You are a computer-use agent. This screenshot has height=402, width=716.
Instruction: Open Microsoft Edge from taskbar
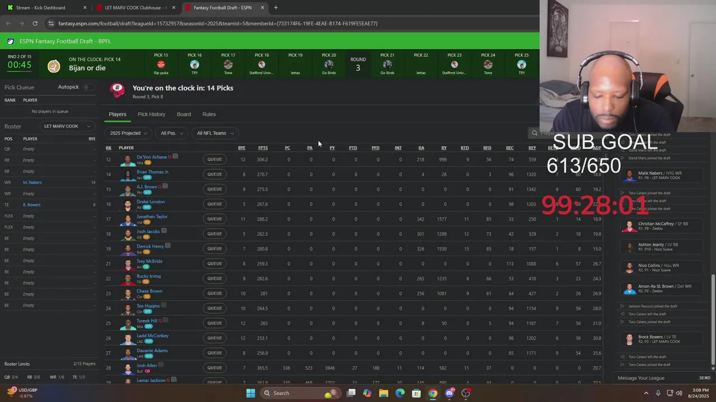(x=400, y=393)
